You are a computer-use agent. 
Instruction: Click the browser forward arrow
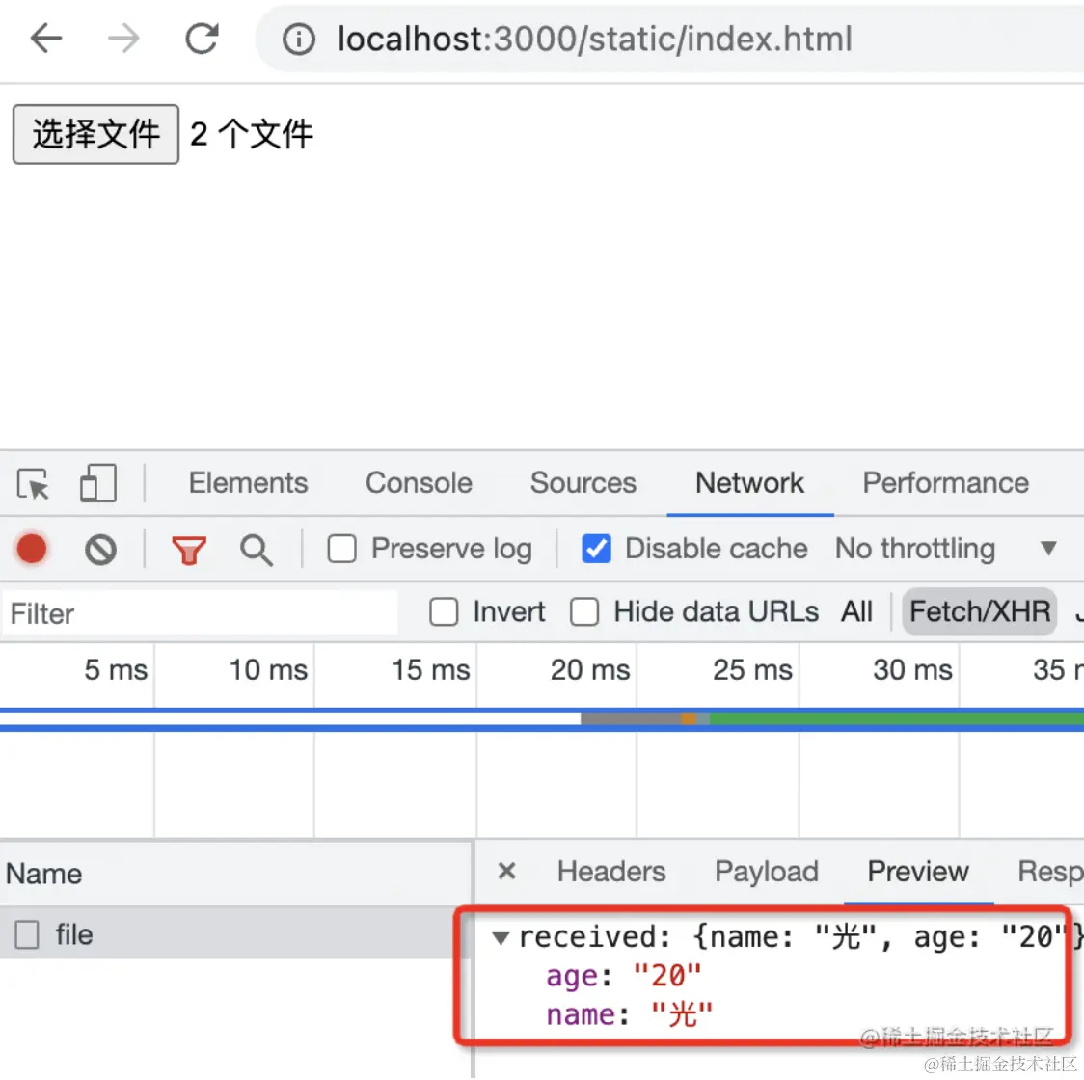click(123, 39)
